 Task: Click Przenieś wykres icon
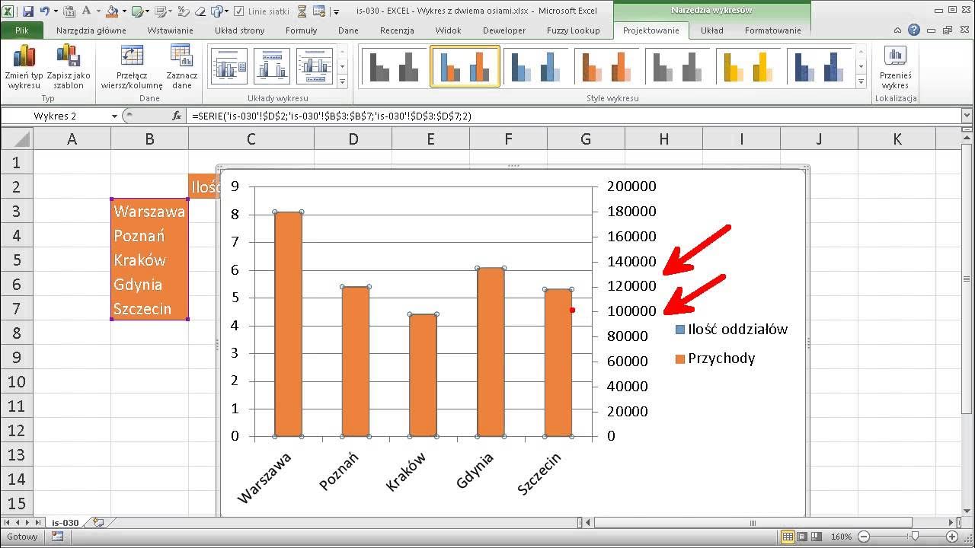click(895, 56)
